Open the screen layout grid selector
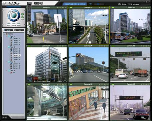Screen dimensions: 152x121 (x=29, y=3)
